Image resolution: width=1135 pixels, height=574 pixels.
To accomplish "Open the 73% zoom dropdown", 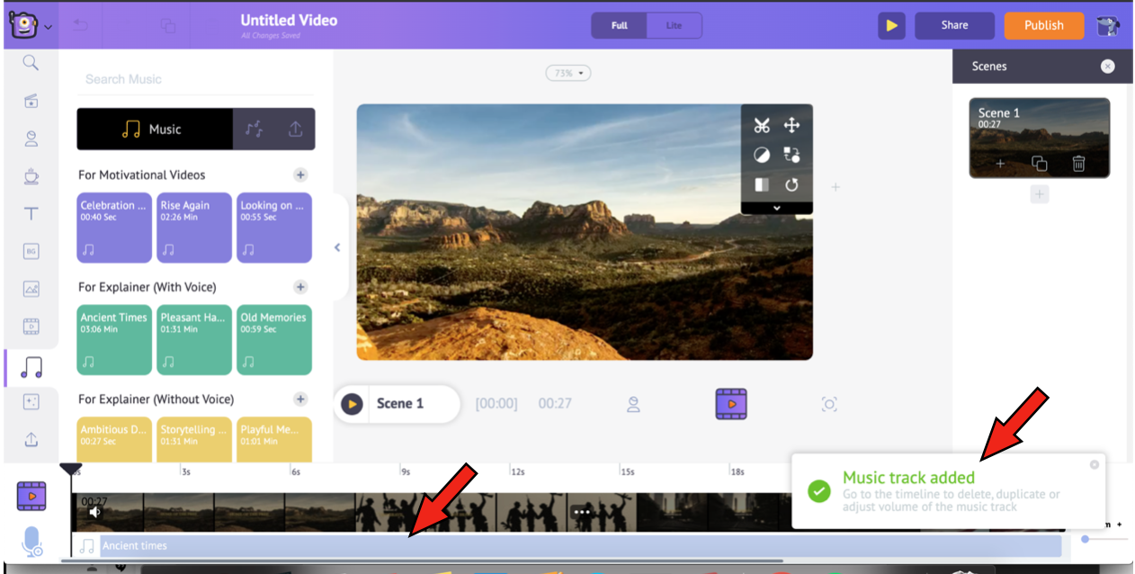I will (x=568, y=73).
